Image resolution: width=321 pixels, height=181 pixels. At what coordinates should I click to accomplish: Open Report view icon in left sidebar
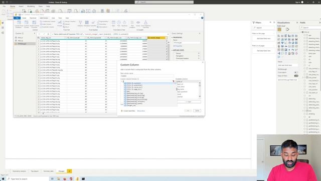point(3,23)
